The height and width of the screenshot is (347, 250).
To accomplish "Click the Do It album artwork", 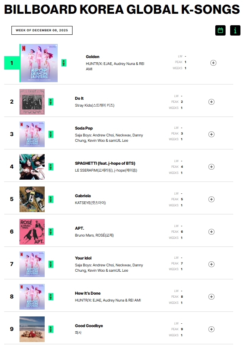I will (32, 102).
